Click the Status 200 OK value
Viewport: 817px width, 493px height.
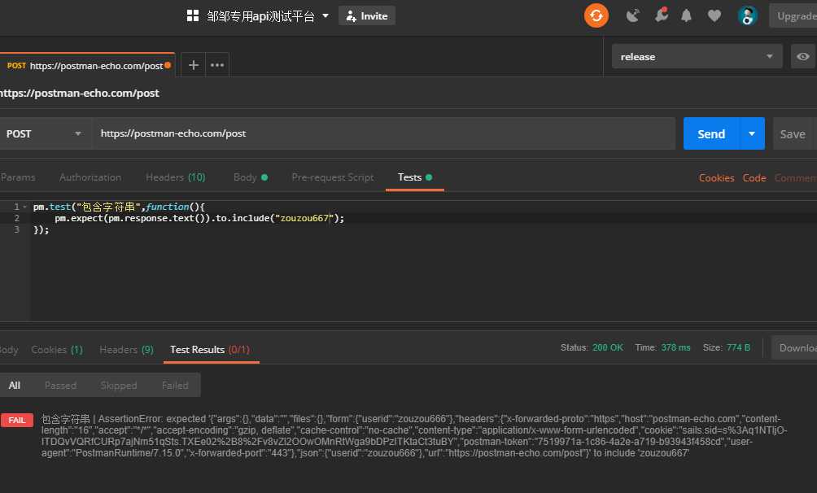coord(608,347)
